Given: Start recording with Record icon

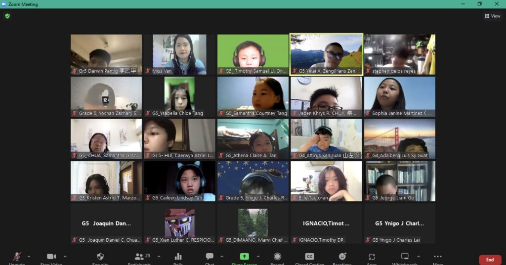Looking at the screenshot, I should pos(277,257).
